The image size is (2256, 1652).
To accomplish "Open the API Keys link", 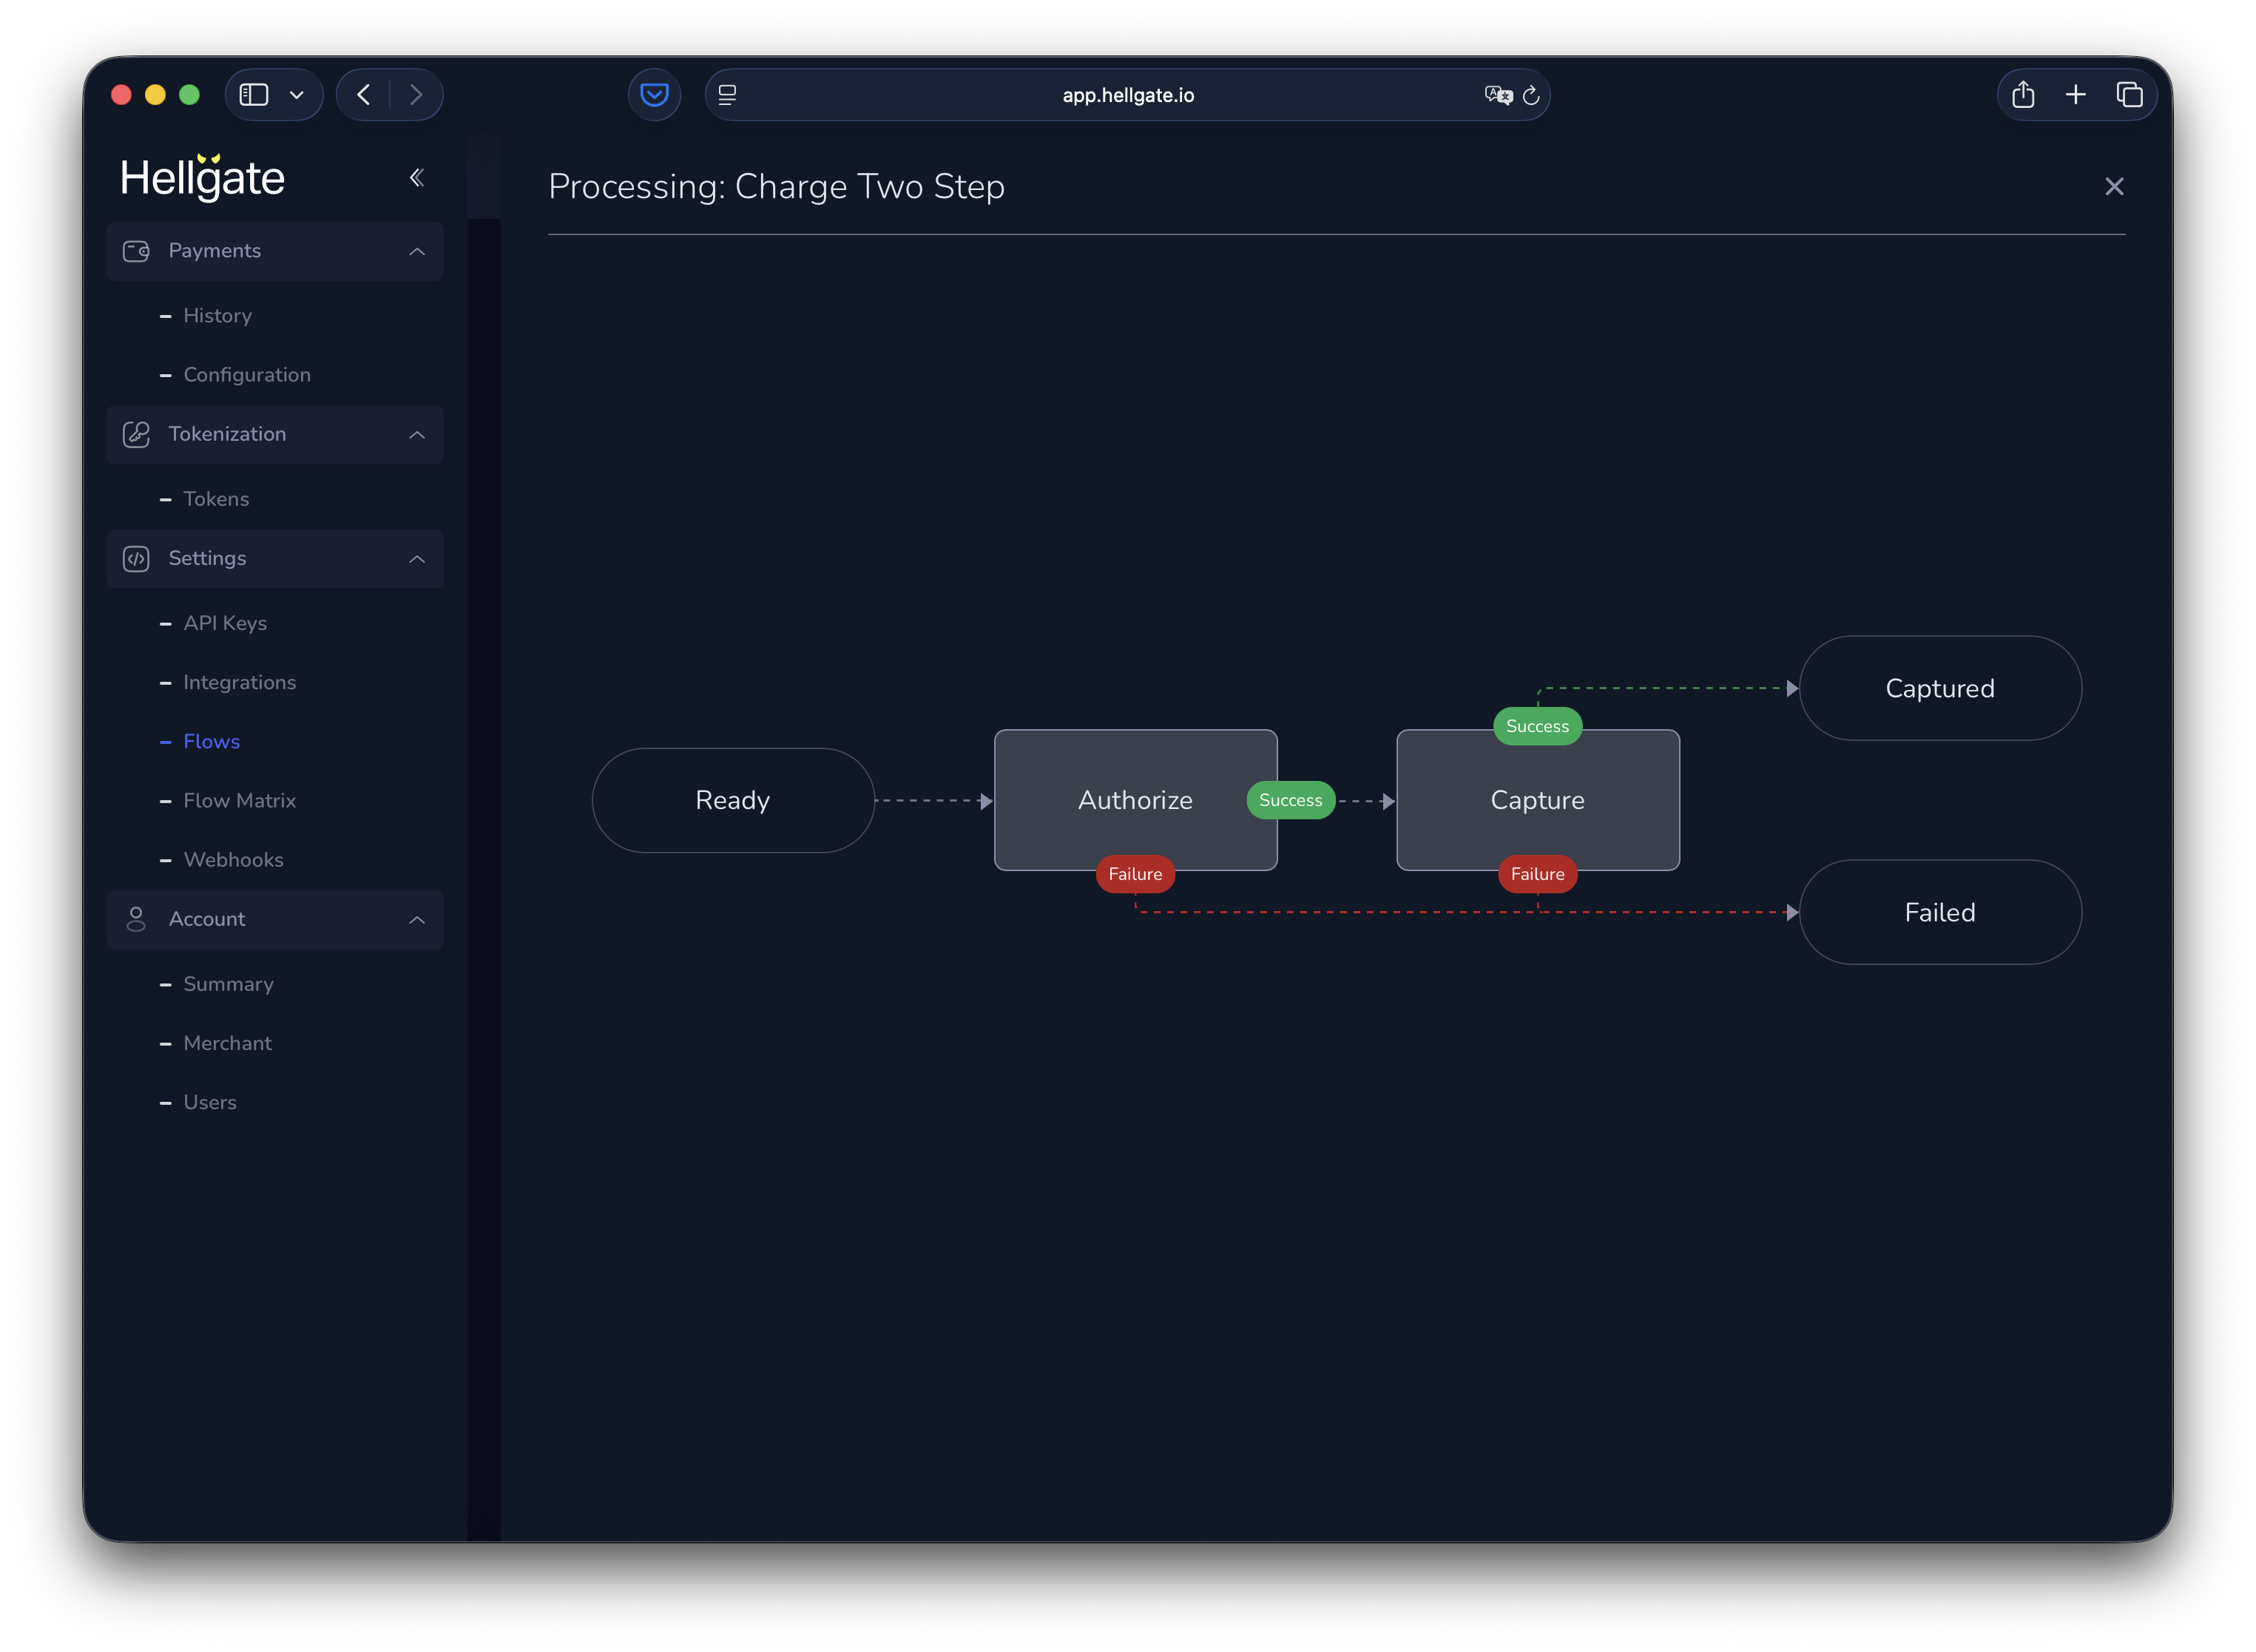I will (x=225, y=623).
